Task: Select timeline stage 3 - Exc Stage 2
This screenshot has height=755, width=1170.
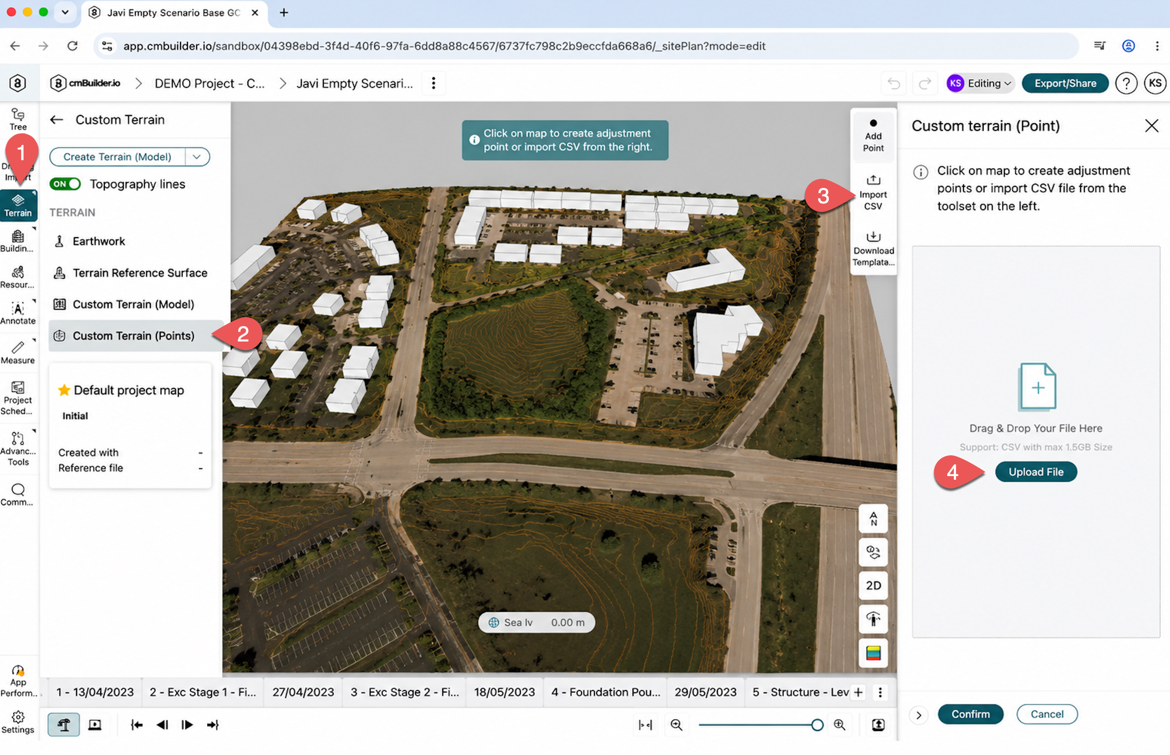Action: 404,692
